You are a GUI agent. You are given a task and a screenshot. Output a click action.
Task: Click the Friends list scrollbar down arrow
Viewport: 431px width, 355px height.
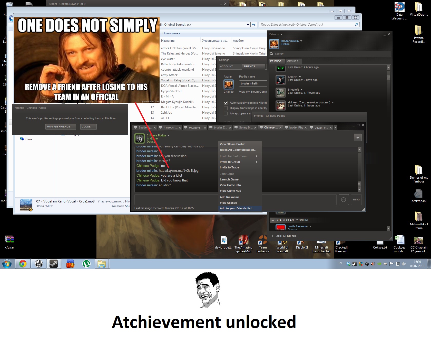388,228
